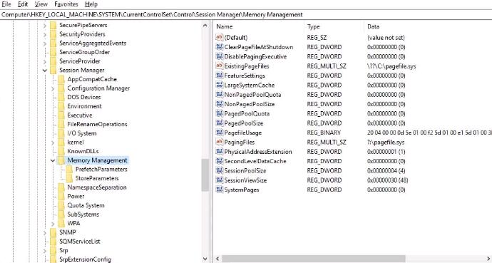
Task: Select the DOS Devices folder icon
Action: pos(61,97)
